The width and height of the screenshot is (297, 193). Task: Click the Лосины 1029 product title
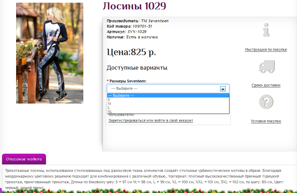point(134,6)
